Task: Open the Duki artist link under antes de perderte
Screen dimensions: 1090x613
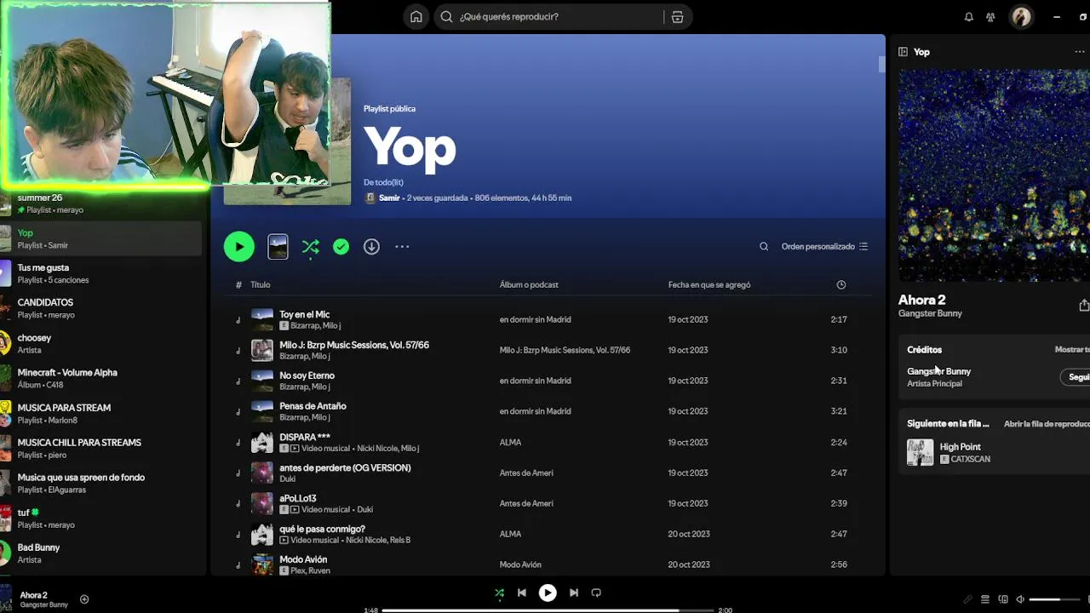Action: tap(288, 478)
